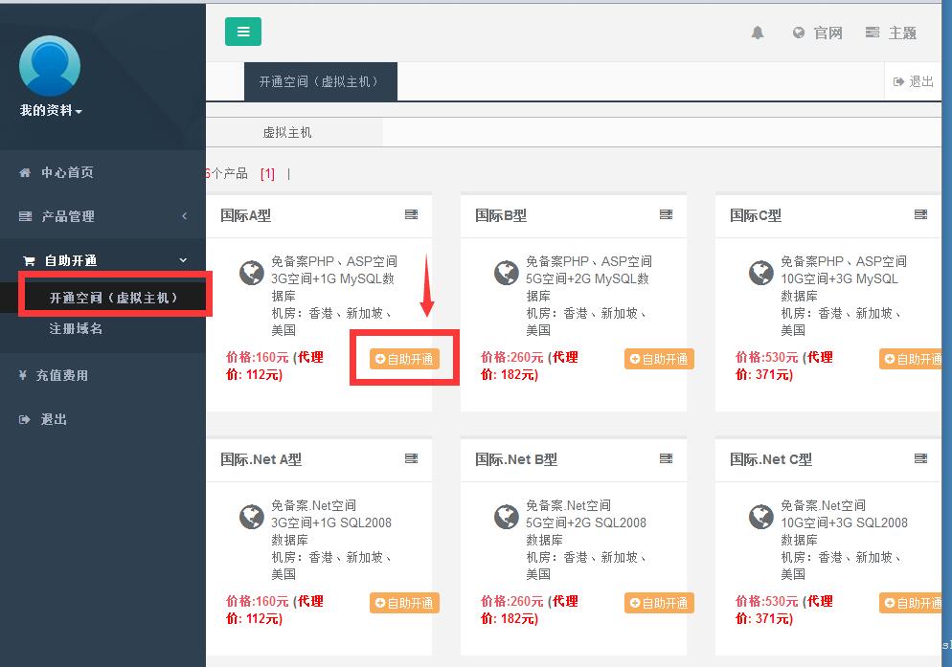Expand 产品管理 sidebar menu
This screenshot has width=952, height=667.
pyautogui.click(x=102, y=216)
